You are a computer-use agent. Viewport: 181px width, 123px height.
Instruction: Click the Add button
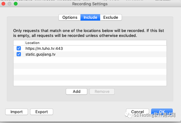[77, 91]
